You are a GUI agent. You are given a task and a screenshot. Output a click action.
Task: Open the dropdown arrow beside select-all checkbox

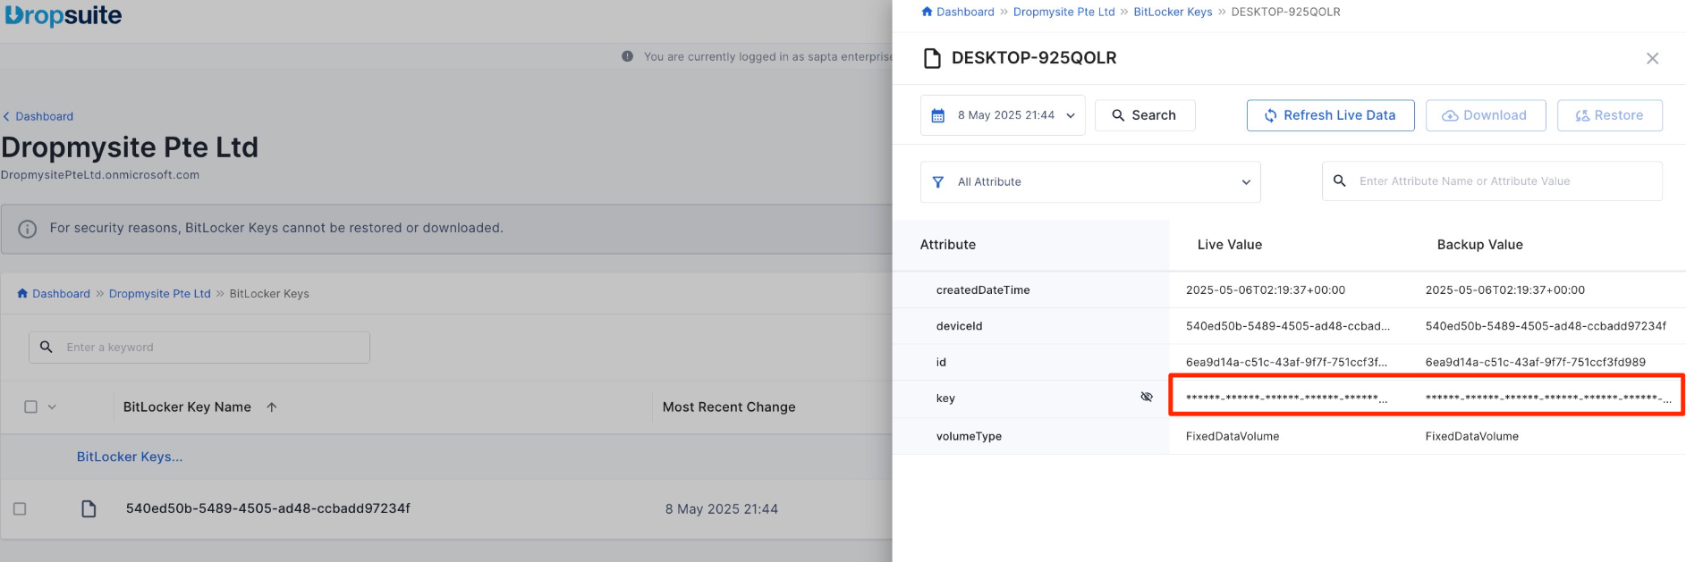[x=52, y=407]
